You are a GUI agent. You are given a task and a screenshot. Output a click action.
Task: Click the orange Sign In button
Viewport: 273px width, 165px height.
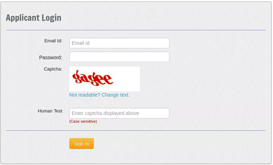pyautogui.click(x=81, y=143)
